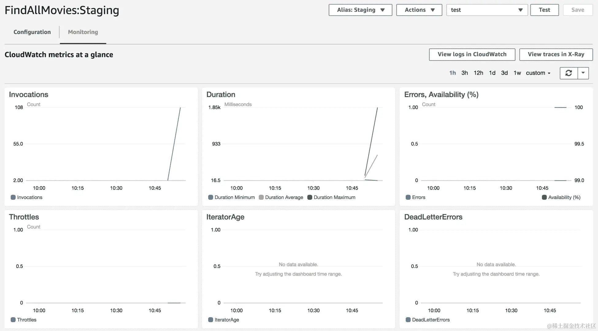Toggle the Invocations legend swatch
The width and height of the screenshot is (598, 331).
(x=13, y=197)
